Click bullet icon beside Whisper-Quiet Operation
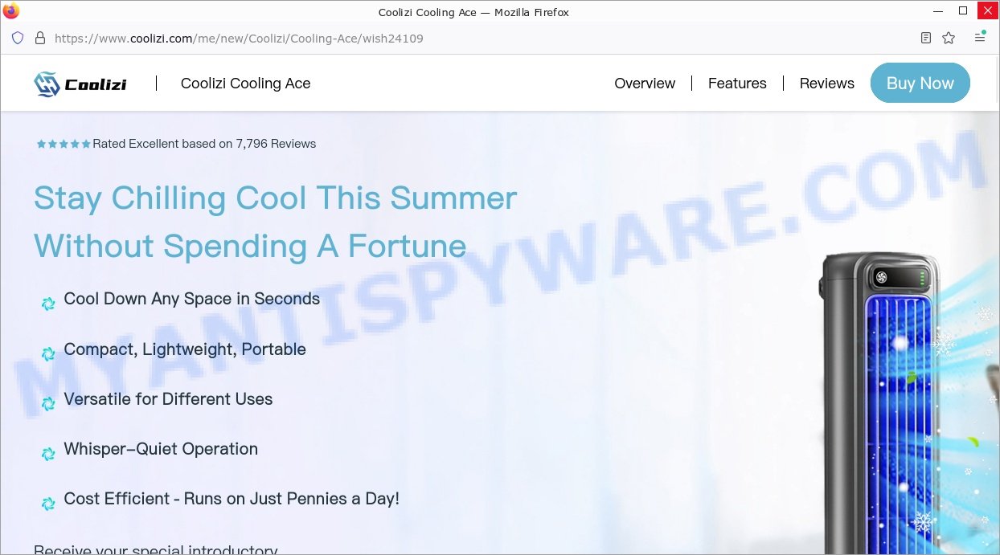Image resolution: width=1000 pixels, height=555 pixels. pyautogui.click(x=48, y=454)
